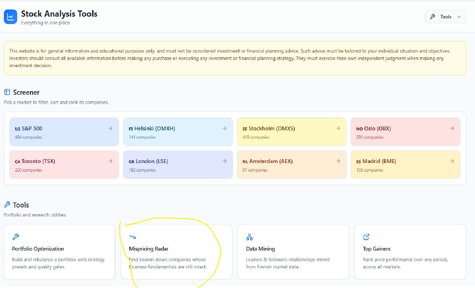Click the yellow investment disclaimer notice text

point(230,58)
